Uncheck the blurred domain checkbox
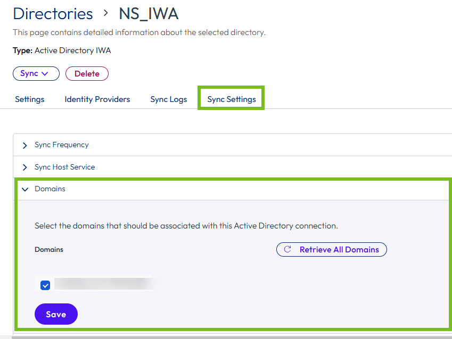The image size is (452, 339). tap(45, 285)
